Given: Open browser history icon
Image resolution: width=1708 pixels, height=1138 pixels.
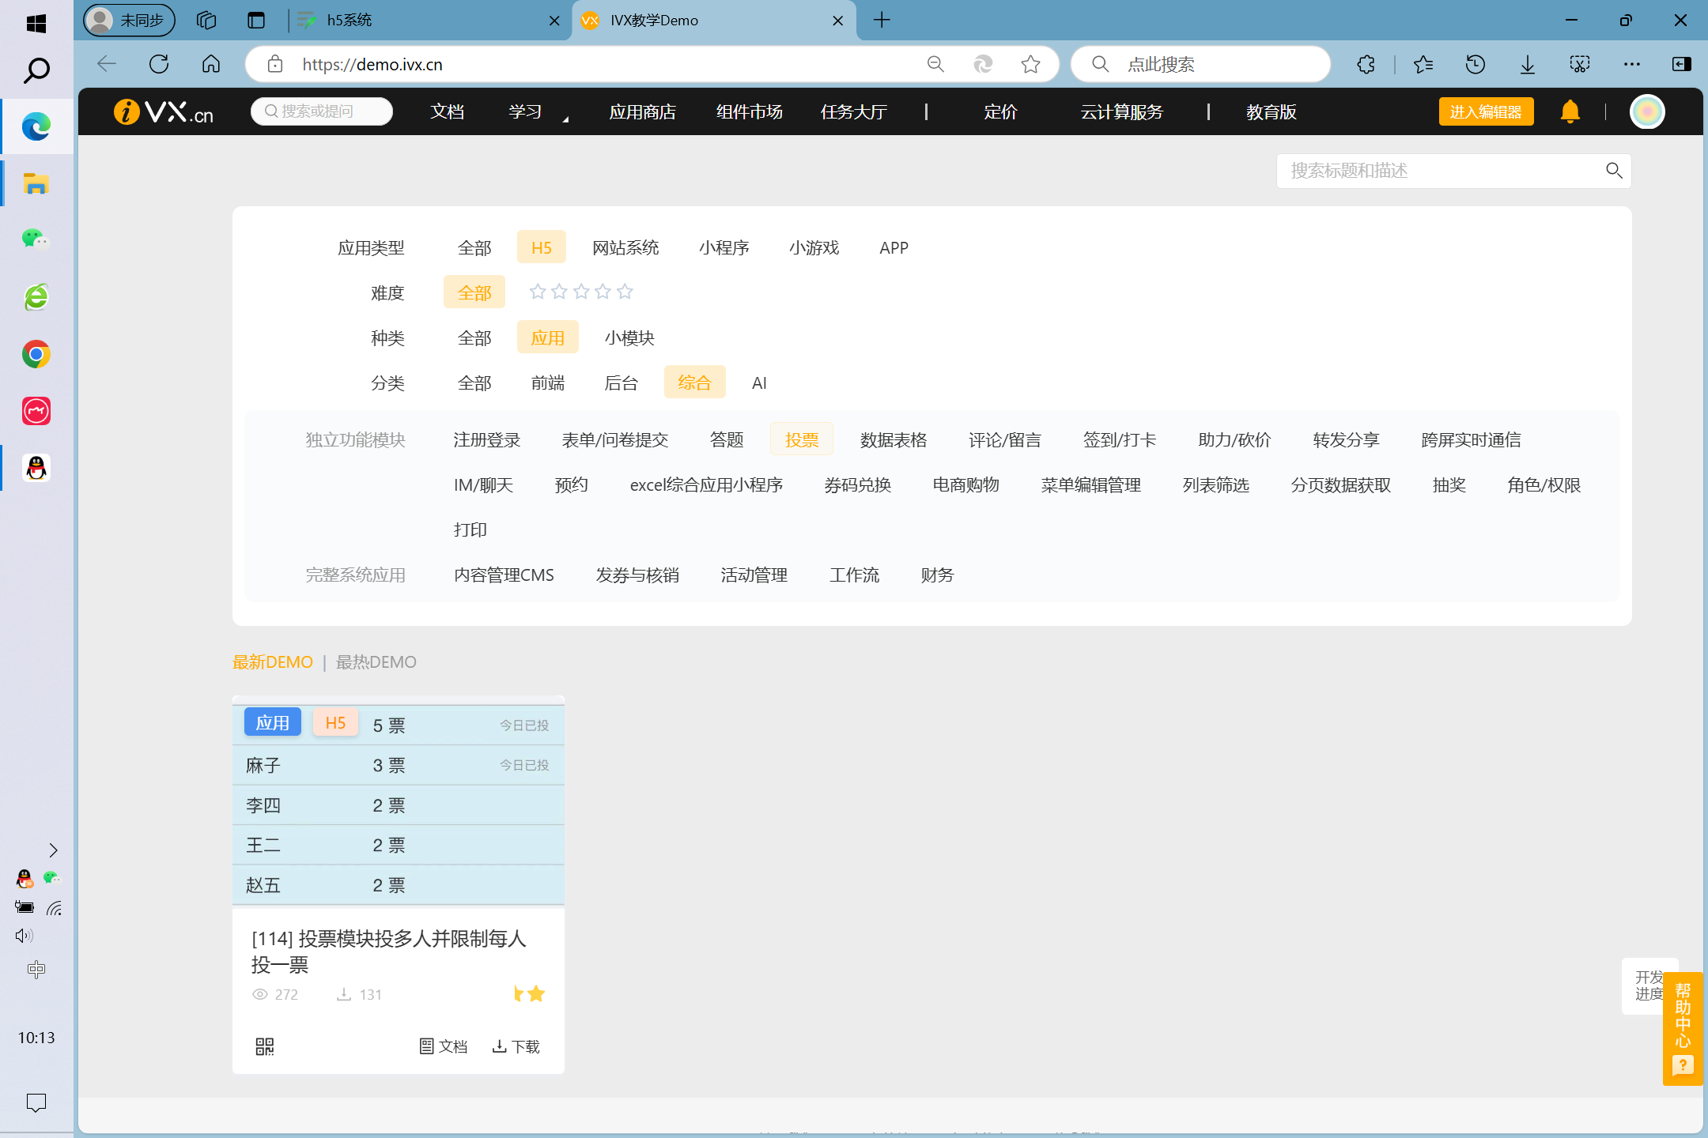Looking at the screenshot, I should coord(1476,64).
